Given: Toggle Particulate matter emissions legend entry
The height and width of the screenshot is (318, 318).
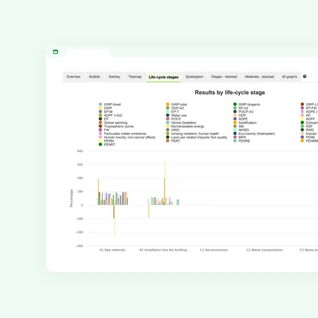Looking at the screenshot, I should (123, 133).
